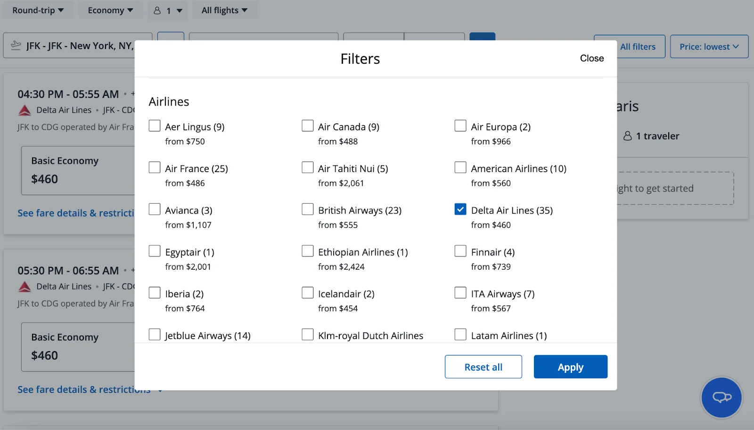Screen dimensions: 754x430
Task: Click the 'from $460' Delta price text
Action: coord(491,225)
